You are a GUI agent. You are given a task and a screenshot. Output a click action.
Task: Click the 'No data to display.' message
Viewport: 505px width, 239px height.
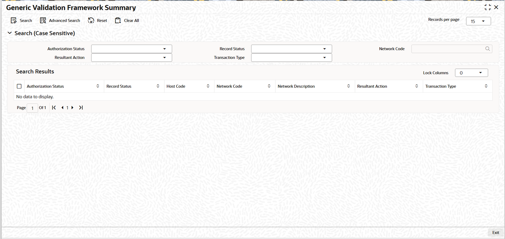(35, 97)
